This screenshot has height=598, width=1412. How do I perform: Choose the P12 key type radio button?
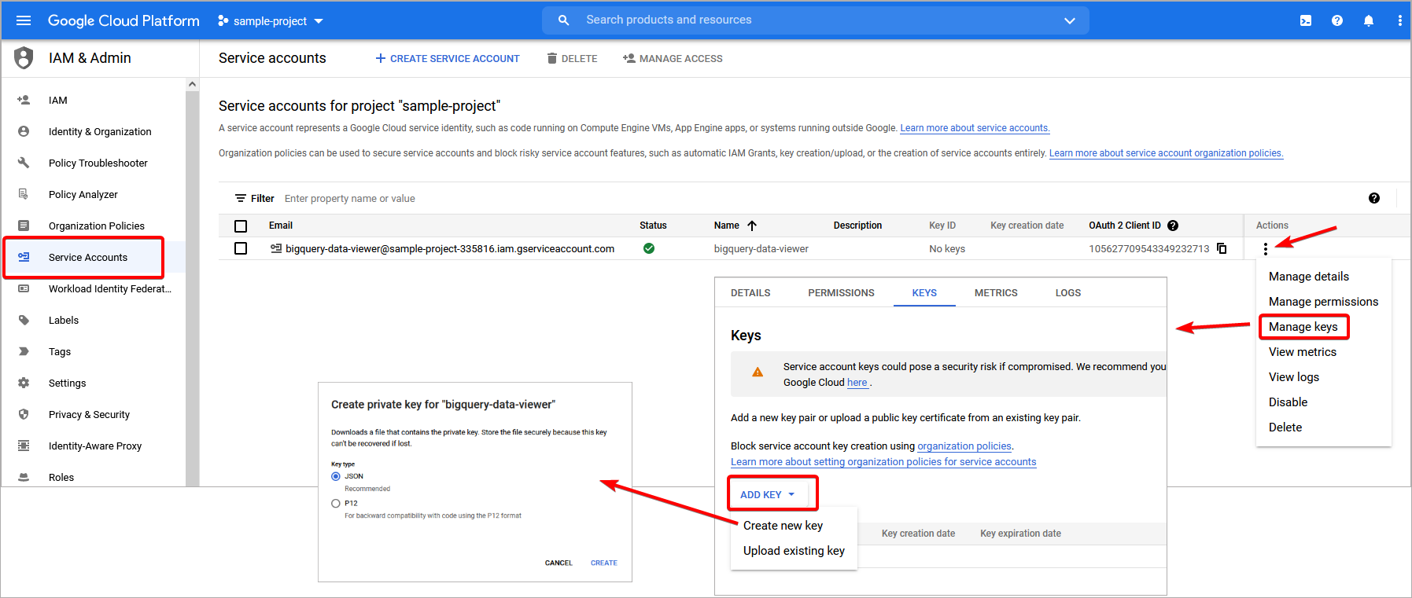pyautogui.click(x=336, y=503)
